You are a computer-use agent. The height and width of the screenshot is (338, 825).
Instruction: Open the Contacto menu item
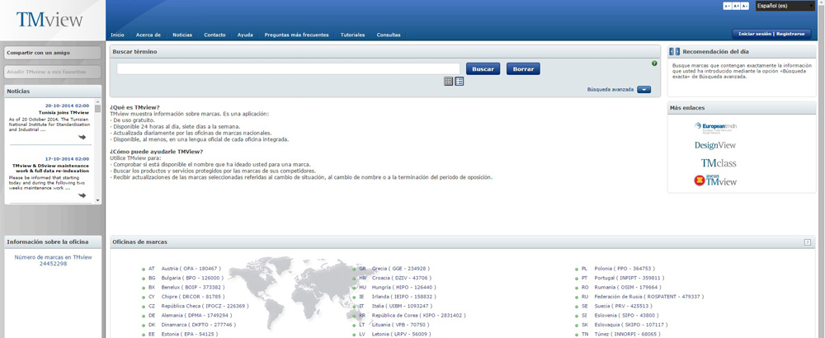click(x=214, y=35)
